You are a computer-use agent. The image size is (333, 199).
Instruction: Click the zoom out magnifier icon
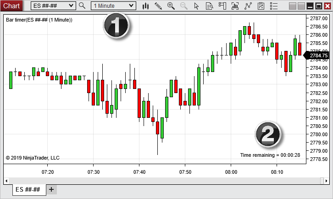tap(184, 6)
